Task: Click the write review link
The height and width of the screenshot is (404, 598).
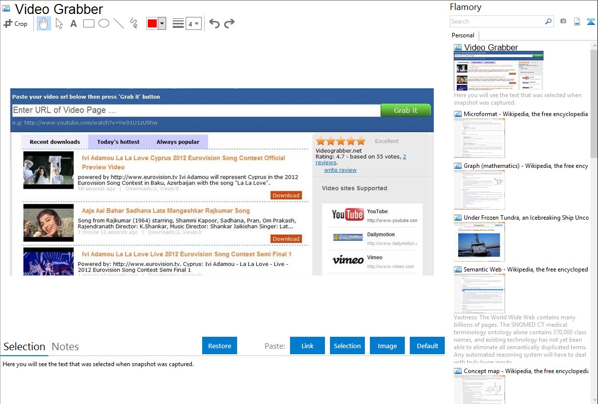Action: tap(340, 170)
